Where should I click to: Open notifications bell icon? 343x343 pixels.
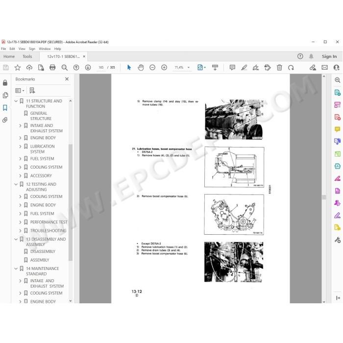pyautogui.click(x=311, y=56)
